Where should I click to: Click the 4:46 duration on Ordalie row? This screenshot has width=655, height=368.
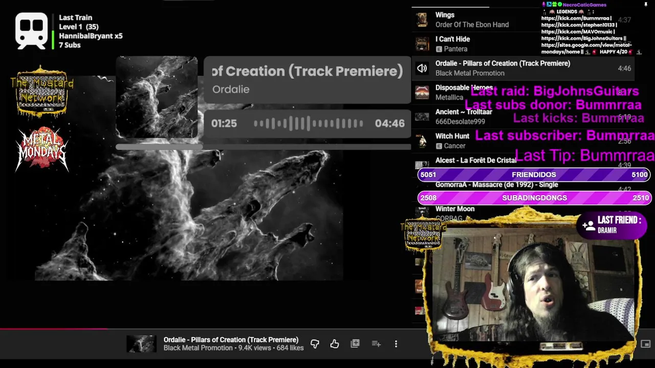click(624, 68)
